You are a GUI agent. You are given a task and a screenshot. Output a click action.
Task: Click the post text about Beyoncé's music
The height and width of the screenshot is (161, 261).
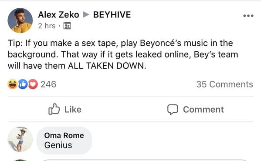click(x=123, y=54)
